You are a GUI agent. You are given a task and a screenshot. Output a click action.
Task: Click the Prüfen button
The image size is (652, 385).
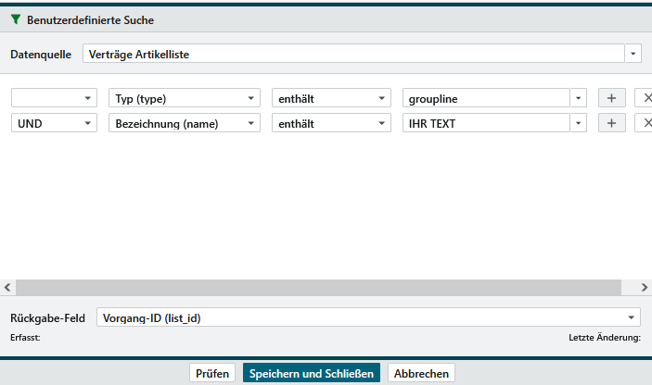(213, 373)
